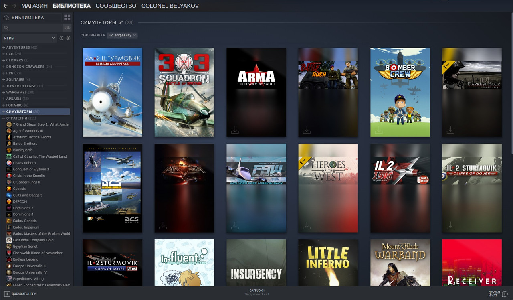Expand АРКАДЫ collection
Image resolution: width=513 pixels, height=300 pixels.
tap(4, 99)
